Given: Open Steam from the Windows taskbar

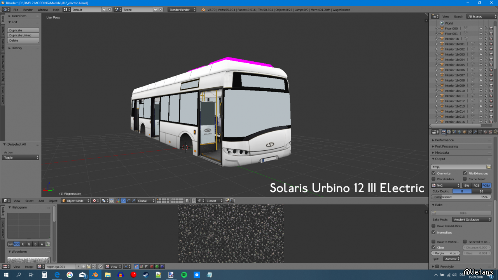Looking at the screenshot, I should point(146,275).
